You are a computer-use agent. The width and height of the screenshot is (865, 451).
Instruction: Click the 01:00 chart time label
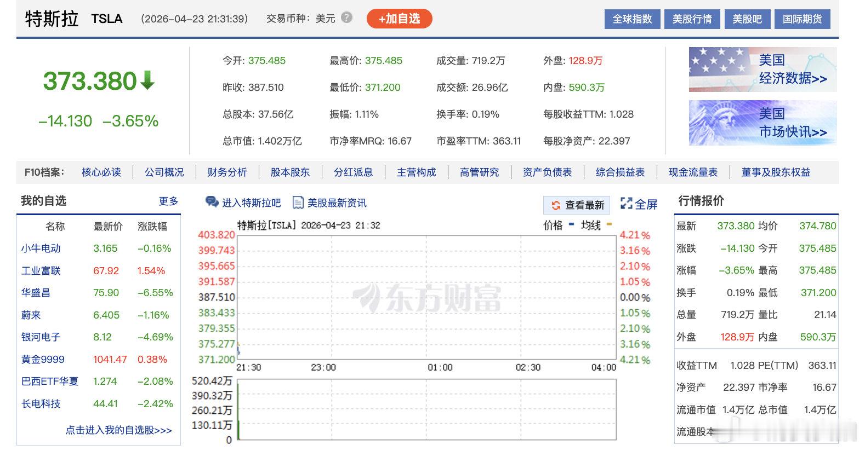coord(440,367)
